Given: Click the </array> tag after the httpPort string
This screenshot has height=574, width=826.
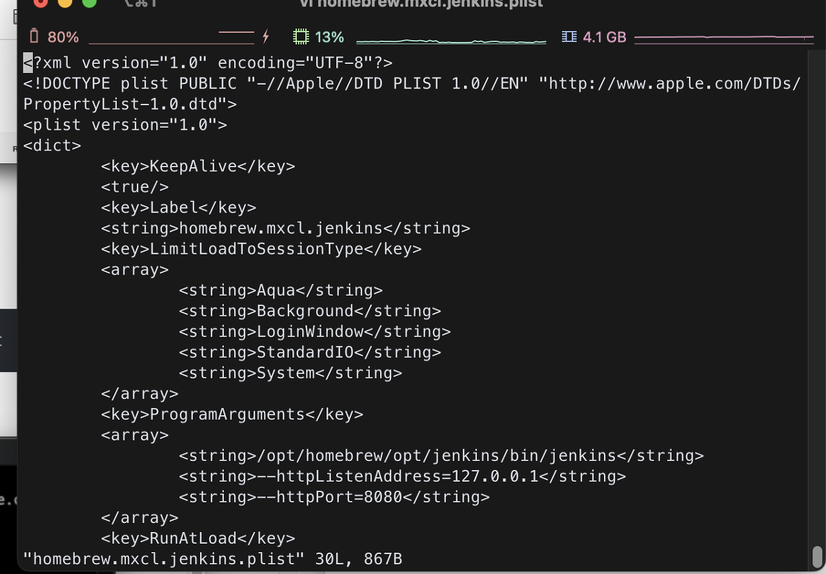Looking at the screenshot, I should 139,517.
